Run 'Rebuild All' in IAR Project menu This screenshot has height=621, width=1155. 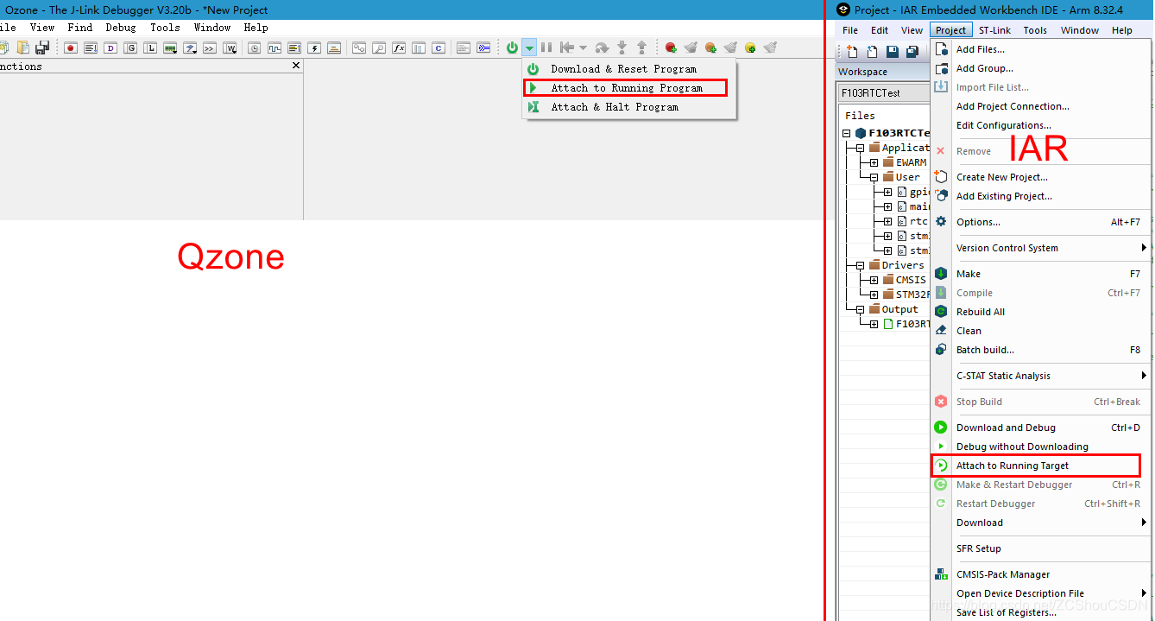pyautogui.click(x=1040, y=312)
